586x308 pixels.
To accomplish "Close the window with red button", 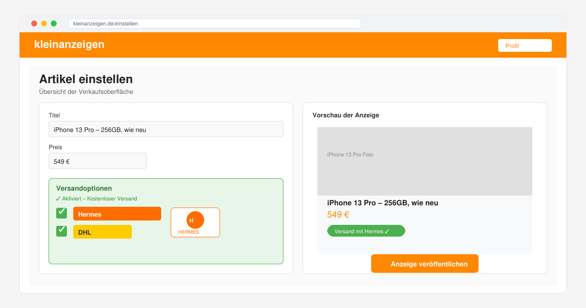I will coord(34,23).
